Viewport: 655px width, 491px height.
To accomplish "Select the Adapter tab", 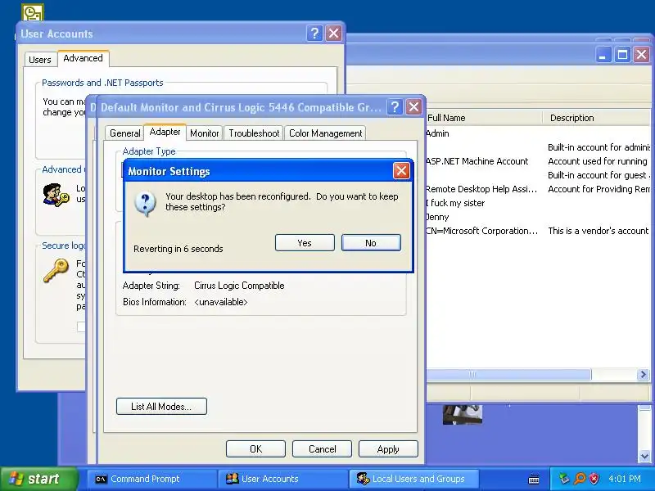I will pyautogui.click(x=165, y=132).
